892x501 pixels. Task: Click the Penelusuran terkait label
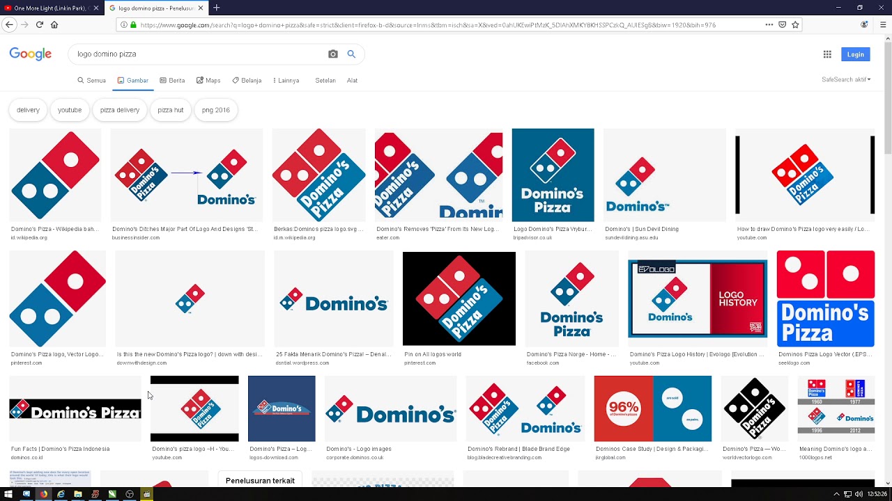260,480
